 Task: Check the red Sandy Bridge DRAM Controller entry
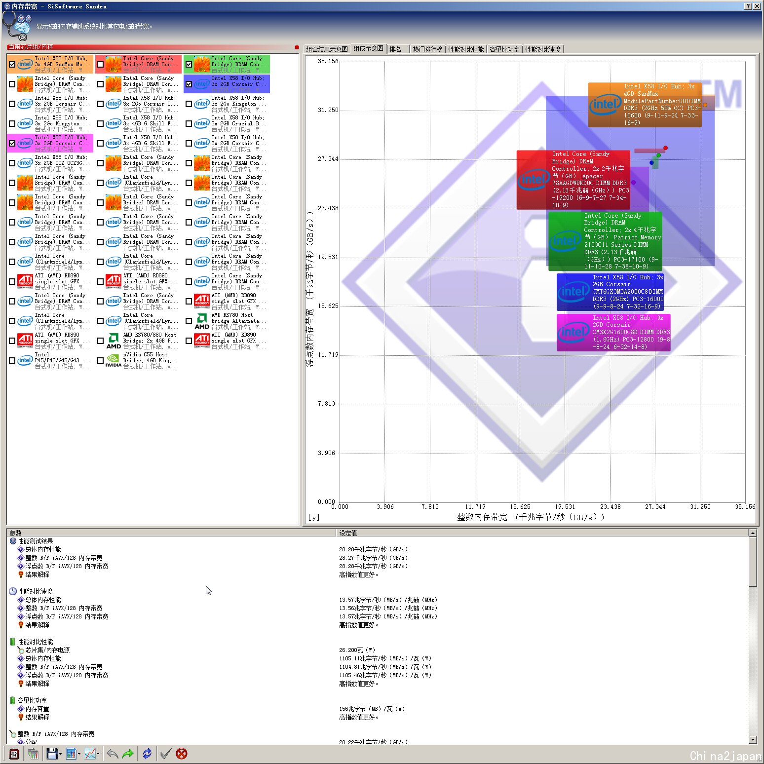100,64
